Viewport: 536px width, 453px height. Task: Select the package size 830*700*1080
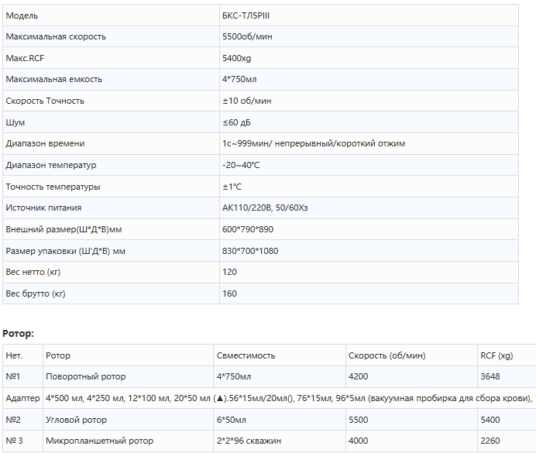tap(250, 251)
